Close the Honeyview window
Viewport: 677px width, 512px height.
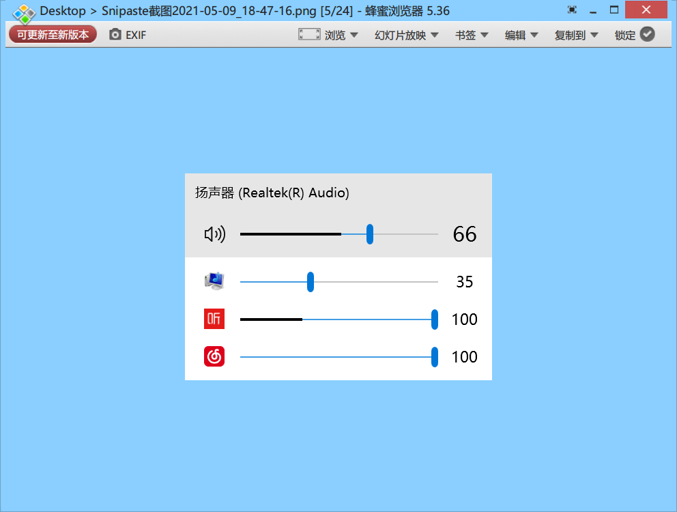[x=646, y=10]
